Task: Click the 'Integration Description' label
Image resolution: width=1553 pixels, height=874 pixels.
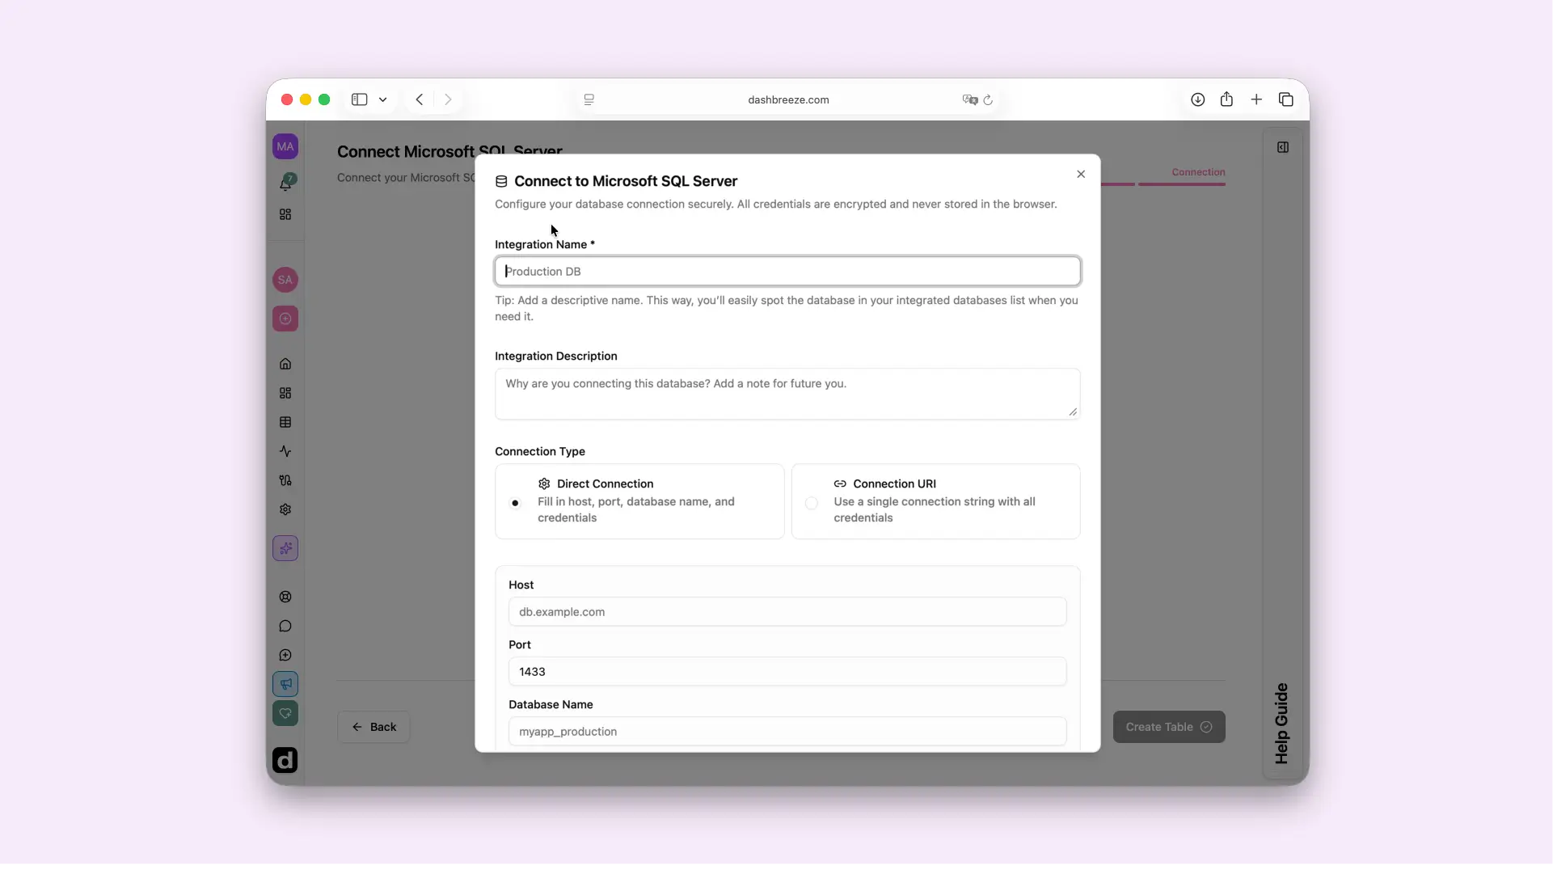Action: click(x=556, y=356)
